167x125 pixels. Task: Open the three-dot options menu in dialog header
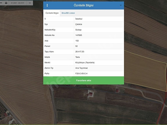47,5
